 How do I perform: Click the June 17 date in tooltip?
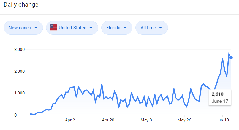220,101
